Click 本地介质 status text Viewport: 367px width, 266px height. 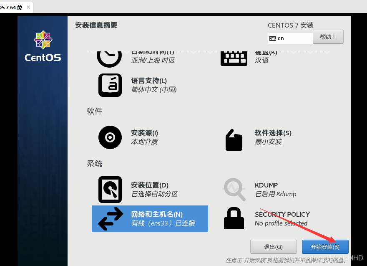(x=144, y=142)
